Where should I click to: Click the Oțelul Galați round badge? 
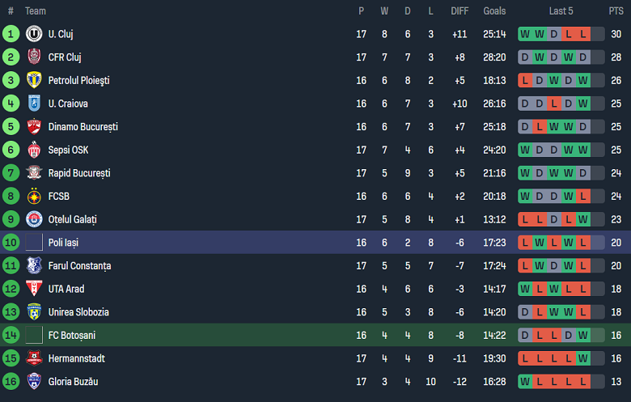coord(34,219)
